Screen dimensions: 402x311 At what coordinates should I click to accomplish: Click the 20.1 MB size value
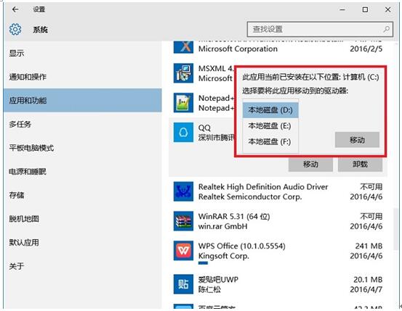tap(368, 279)
